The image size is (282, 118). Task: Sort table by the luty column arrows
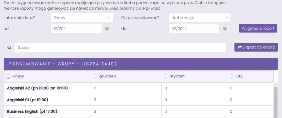(x=231, y=76)
